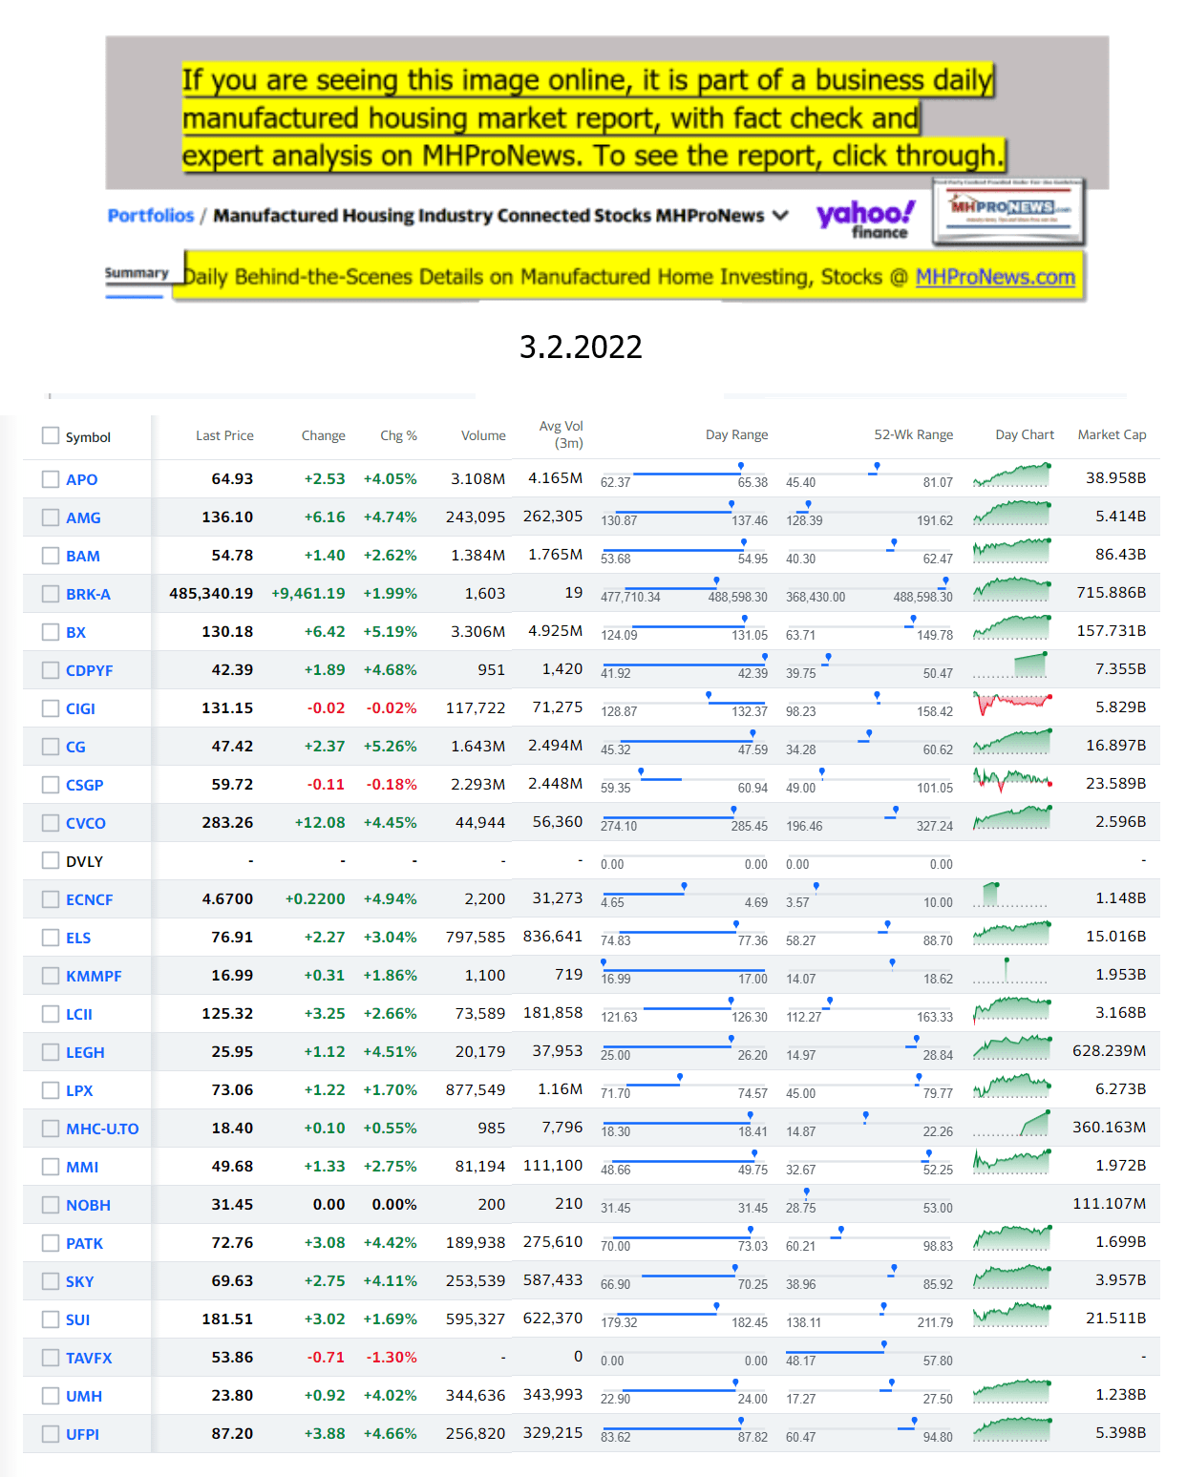Check the SKY row checkbox
The height and width of the screenshot is (1477, 1187).
51,1281
